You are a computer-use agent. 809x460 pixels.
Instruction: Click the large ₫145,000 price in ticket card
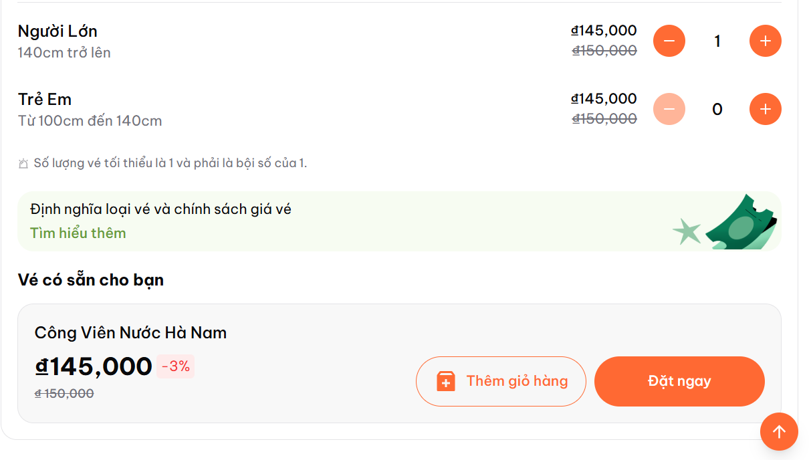(94, 366)
